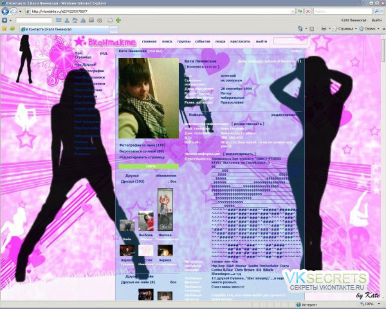The image size is (386, 309).
Task: Click the IE Home icon in command bar
Action: click(300, 29)
